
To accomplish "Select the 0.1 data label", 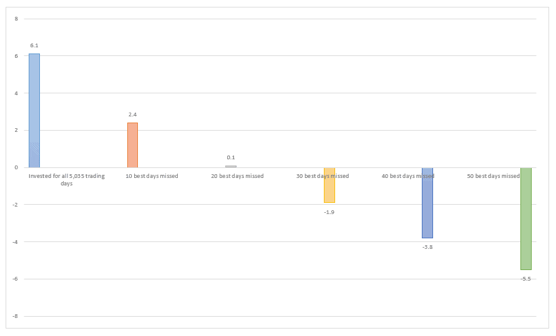I will (x=231, y=157).
